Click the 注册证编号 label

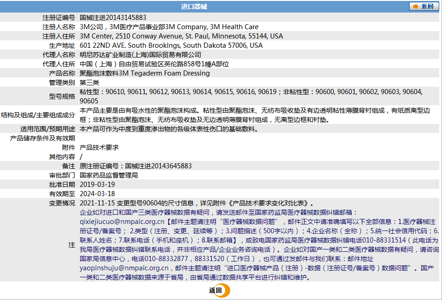(59, 18)
